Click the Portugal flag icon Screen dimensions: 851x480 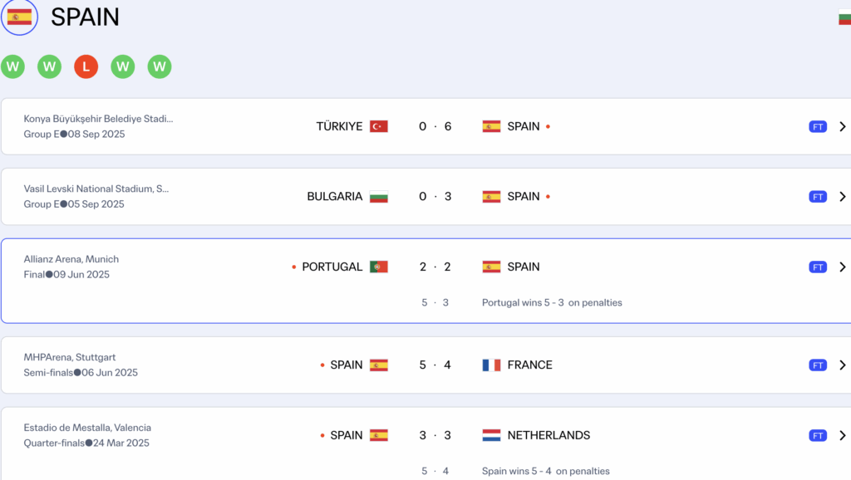[x=379, y=267]
